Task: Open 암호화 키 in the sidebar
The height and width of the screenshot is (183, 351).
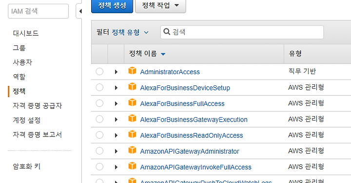Action: [27, 166]
